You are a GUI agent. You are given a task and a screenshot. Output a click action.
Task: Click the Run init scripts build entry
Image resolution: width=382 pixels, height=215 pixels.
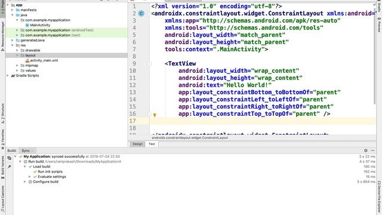coord(50,171)
